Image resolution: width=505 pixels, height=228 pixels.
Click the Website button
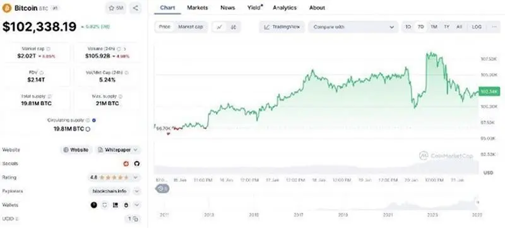pyautogui.click(x=76, y=150)
